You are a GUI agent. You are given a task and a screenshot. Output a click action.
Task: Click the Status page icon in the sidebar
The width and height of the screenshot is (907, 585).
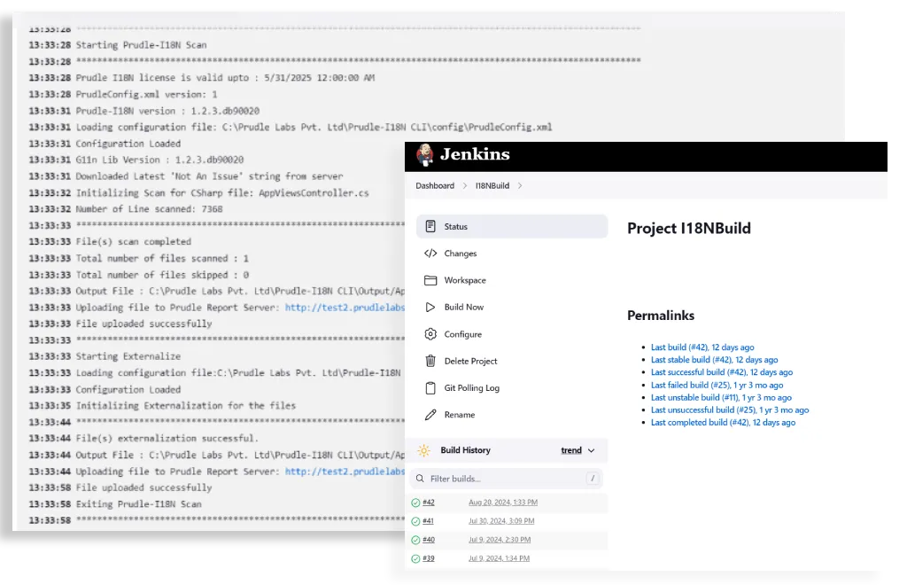430,226
